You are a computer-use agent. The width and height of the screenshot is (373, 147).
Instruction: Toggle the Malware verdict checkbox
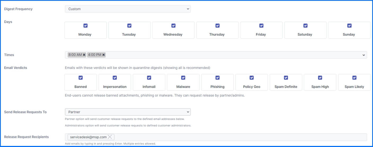click(183, 78)
